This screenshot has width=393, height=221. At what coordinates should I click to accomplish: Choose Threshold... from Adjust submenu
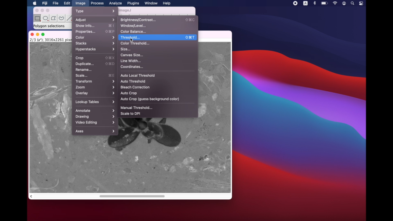click(x=158, y=37)
